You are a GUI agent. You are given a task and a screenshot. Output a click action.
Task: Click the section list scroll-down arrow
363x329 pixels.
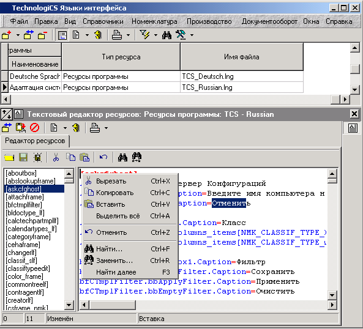[x=69, y=305]
